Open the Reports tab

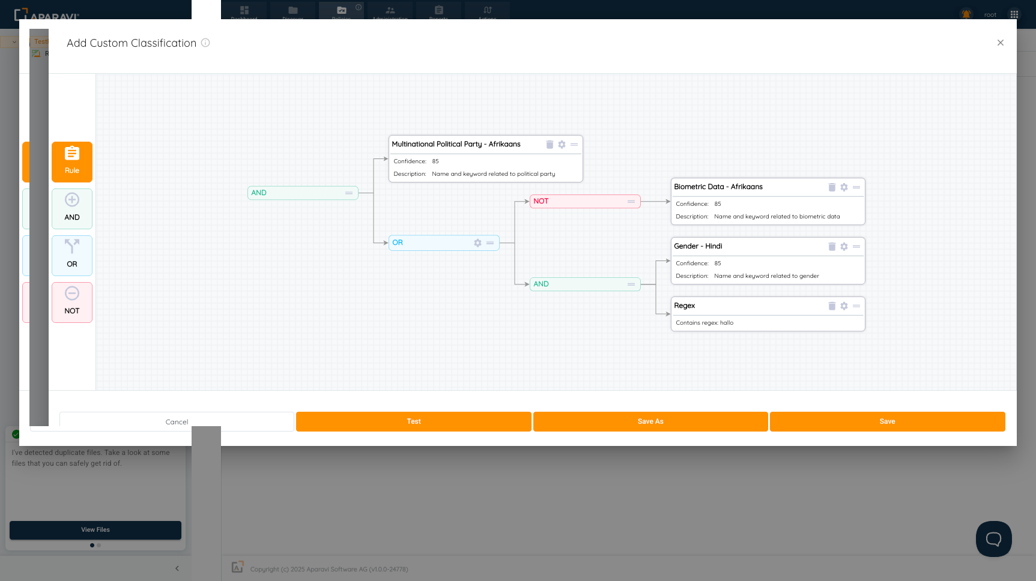[439, 11]
